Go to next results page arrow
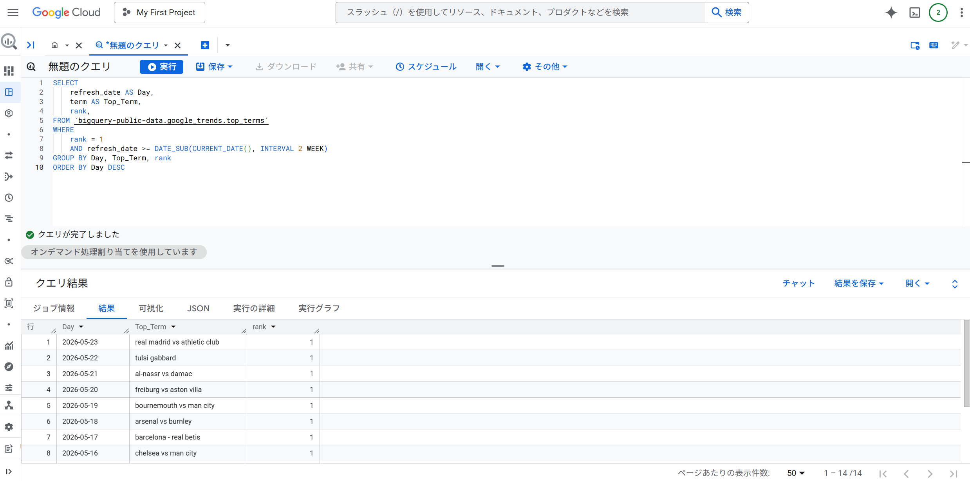Viewport: 970px width, 481px height. pyautogui.click(x=930, y=474)
